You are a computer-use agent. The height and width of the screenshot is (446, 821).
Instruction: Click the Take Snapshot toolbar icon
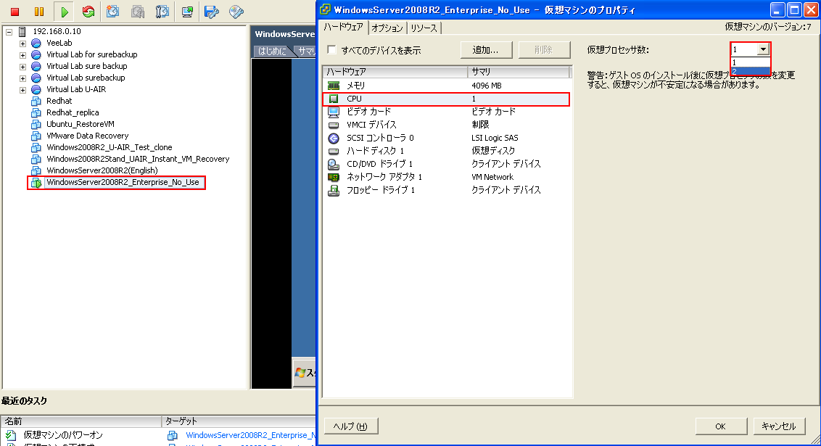112,12
